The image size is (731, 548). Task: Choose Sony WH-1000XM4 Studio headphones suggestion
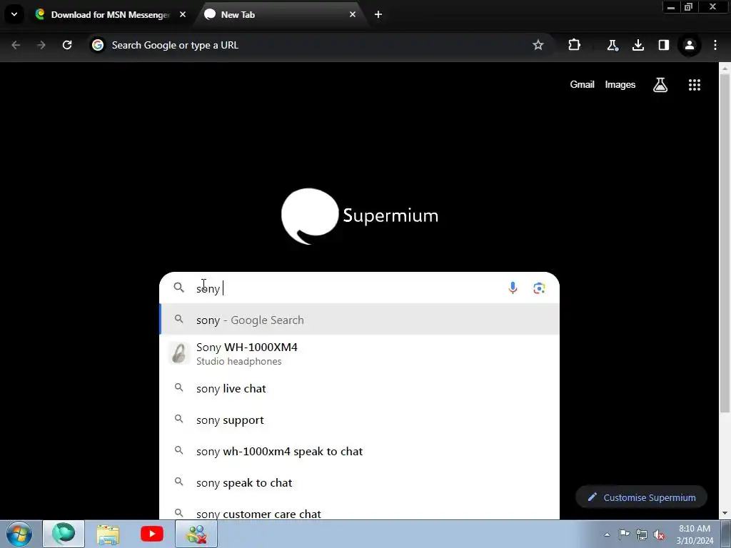coord(360,354)
